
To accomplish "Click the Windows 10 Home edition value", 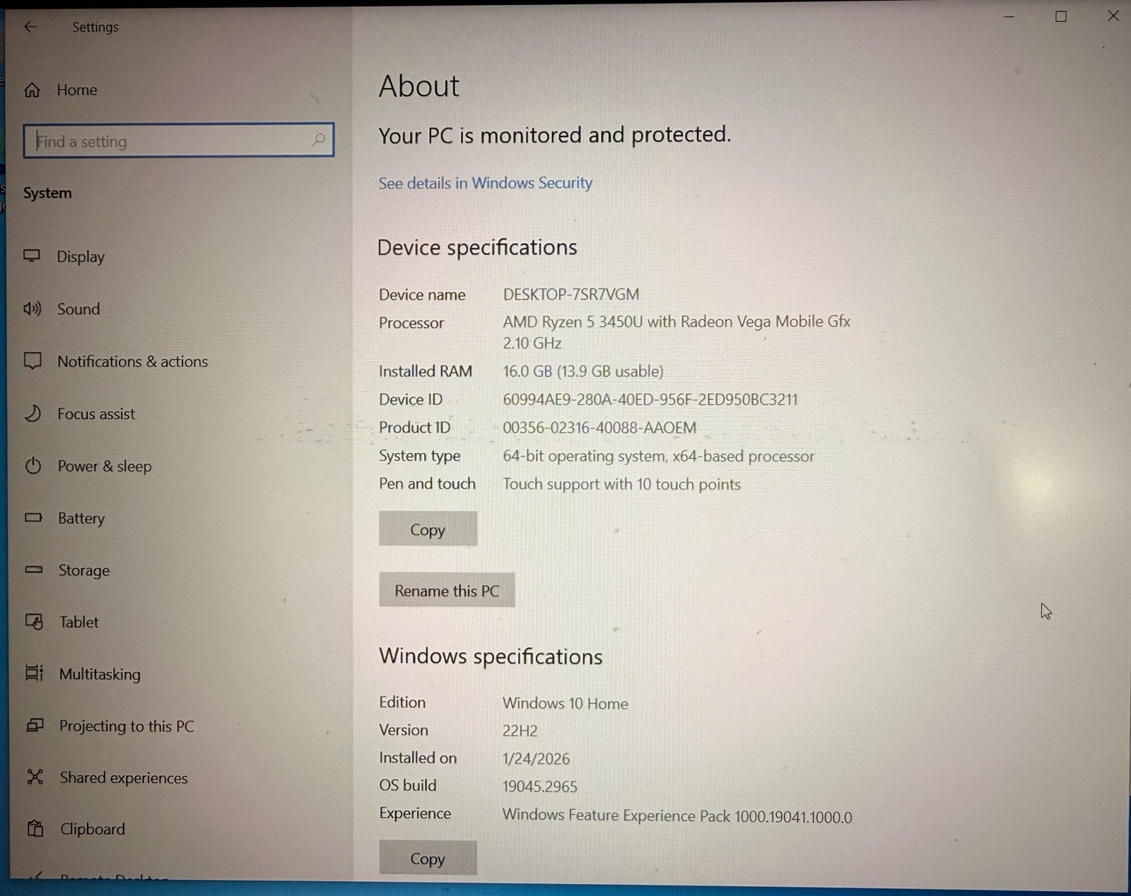I will [x=565, y=703].
